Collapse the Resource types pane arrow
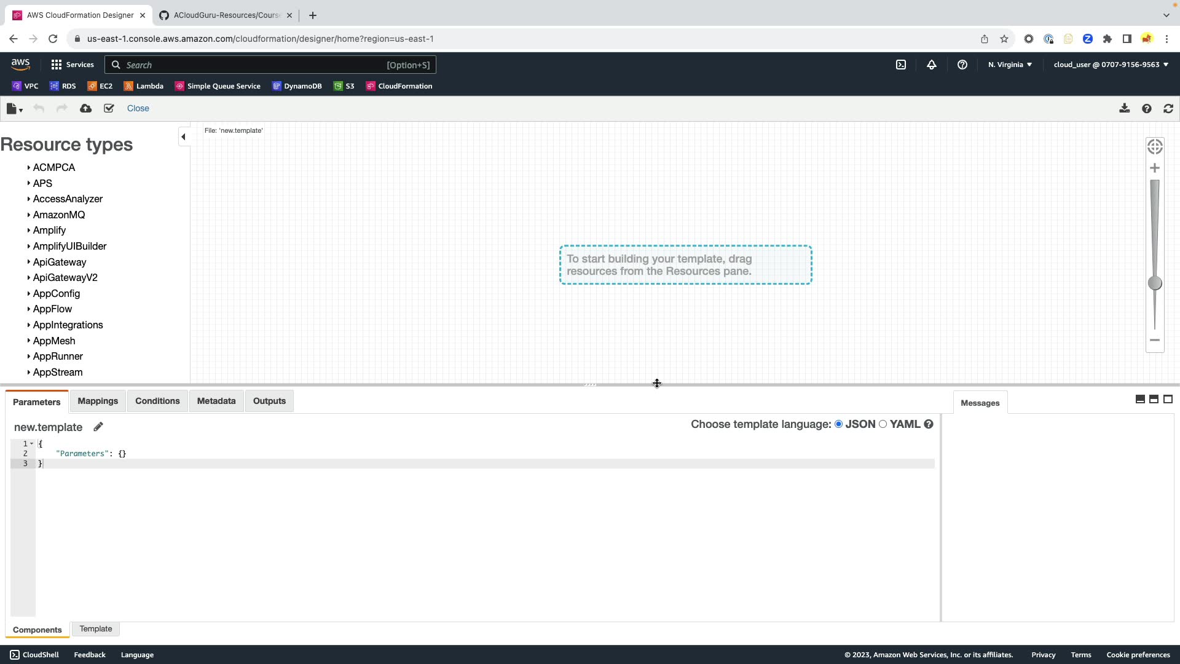1180x664 pixels. [183, 137]
